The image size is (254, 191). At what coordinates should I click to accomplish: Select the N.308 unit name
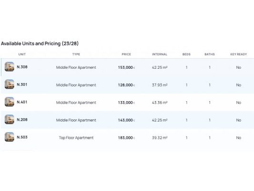22,67
